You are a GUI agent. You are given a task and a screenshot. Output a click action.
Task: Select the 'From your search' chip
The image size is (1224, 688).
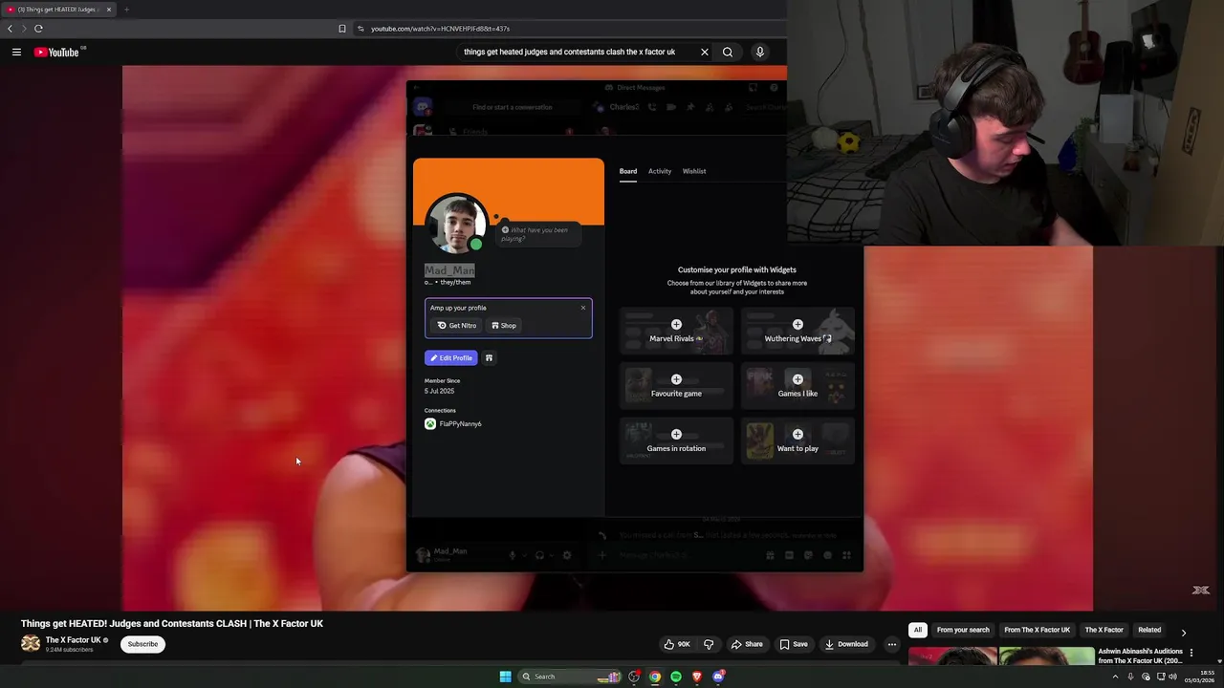[x=963, y=630]
